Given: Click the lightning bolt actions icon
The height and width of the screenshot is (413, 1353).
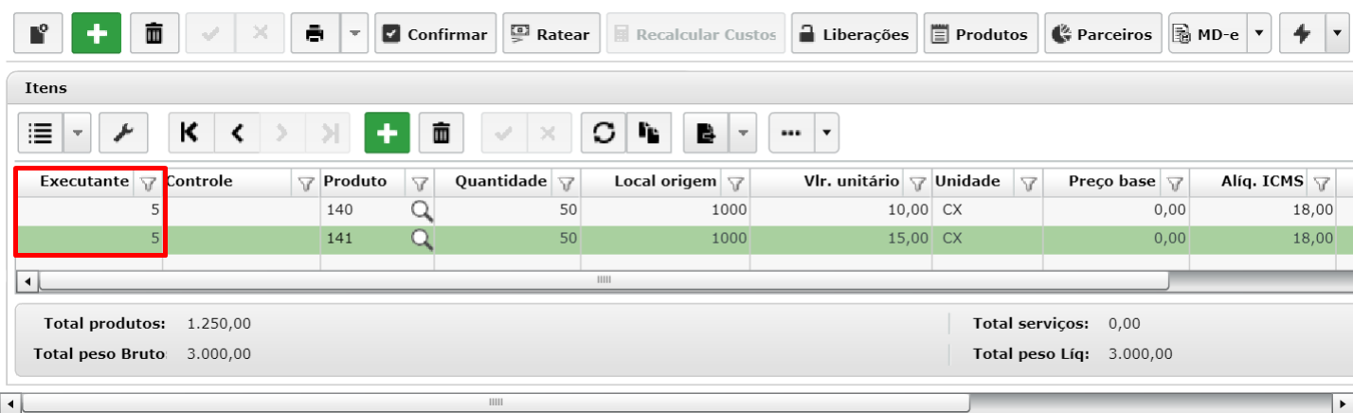Looking at the screenshot, I should 1302,34.
